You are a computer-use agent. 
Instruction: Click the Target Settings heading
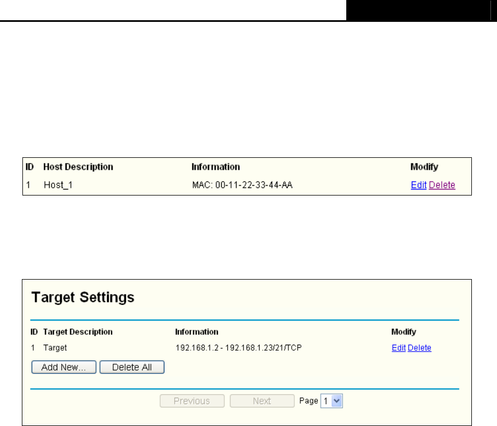[x=82, y=297]
